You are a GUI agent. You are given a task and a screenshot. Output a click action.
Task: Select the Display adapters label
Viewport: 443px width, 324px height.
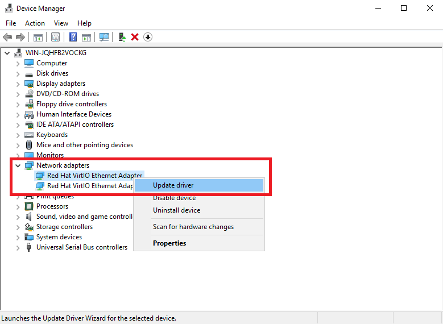point(61,84)
